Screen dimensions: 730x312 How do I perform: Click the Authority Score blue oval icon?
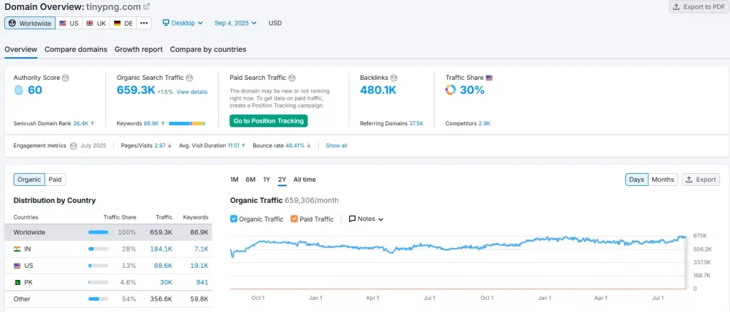click(18, 90)
